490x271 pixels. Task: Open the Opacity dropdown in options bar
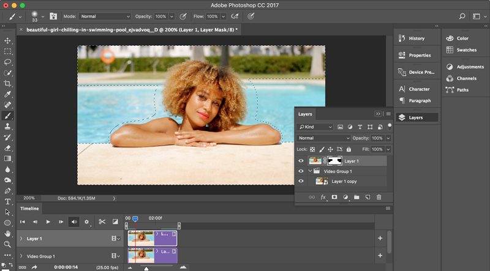click(171, 17)
